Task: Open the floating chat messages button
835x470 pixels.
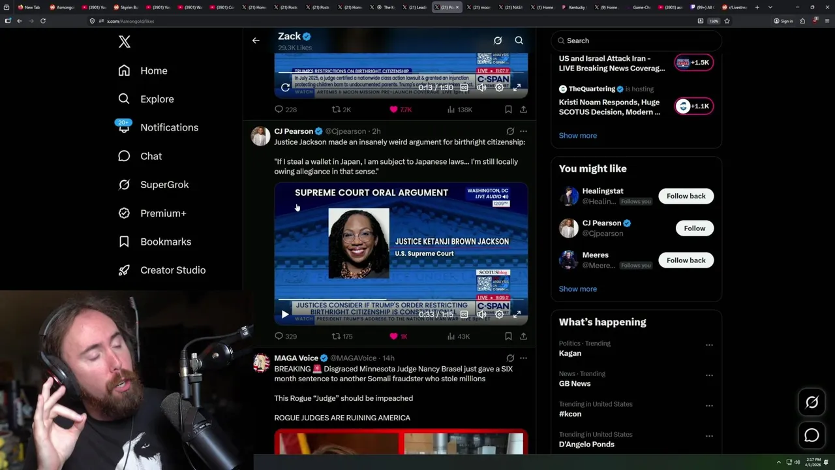Action: (812, 435)
